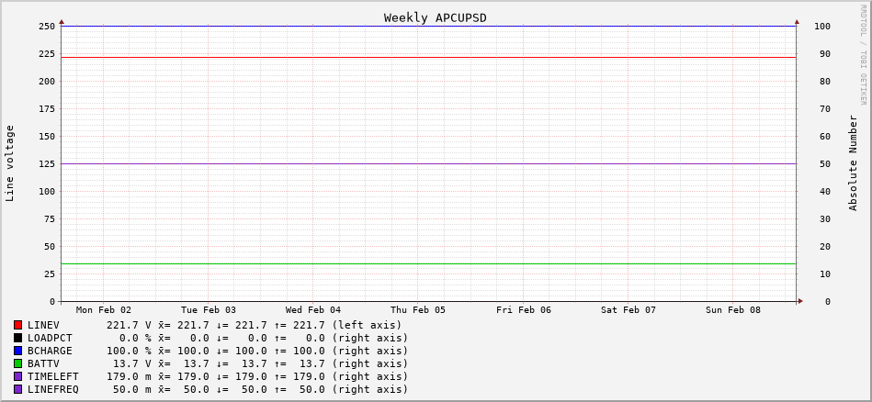Image resolution: width=872 pixels, height=402 pixels.
Task: Select the 'BATTV' legend label
Action: 43,363
